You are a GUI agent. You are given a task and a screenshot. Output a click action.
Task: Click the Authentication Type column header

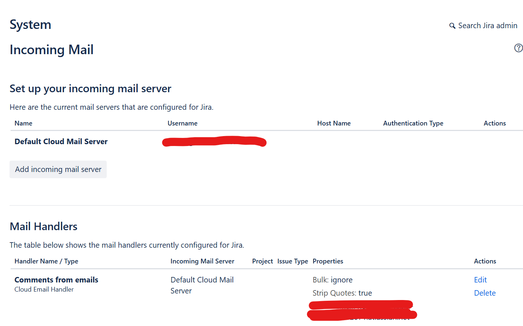click(413, 123)
